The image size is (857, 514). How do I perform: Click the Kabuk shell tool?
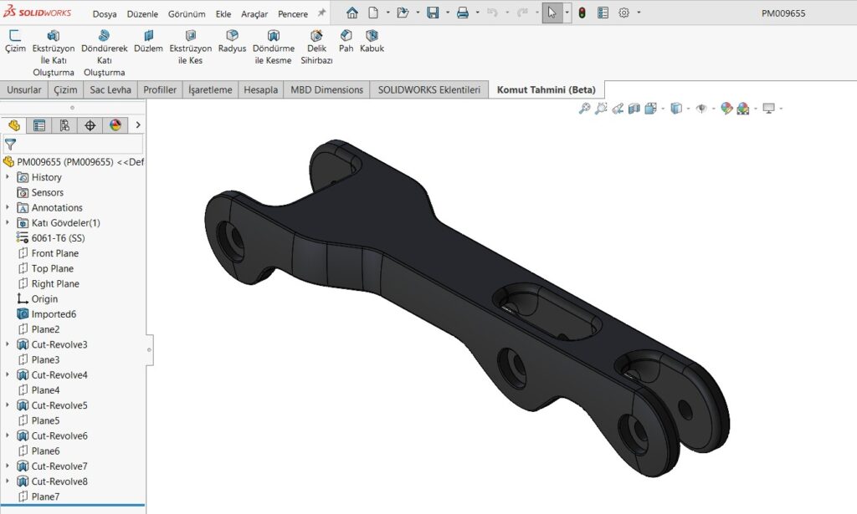(x=372, y=42)
